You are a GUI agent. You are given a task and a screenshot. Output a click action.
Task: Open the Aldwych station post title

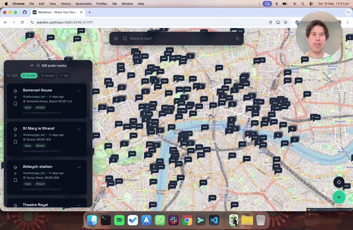click(38, 167)
